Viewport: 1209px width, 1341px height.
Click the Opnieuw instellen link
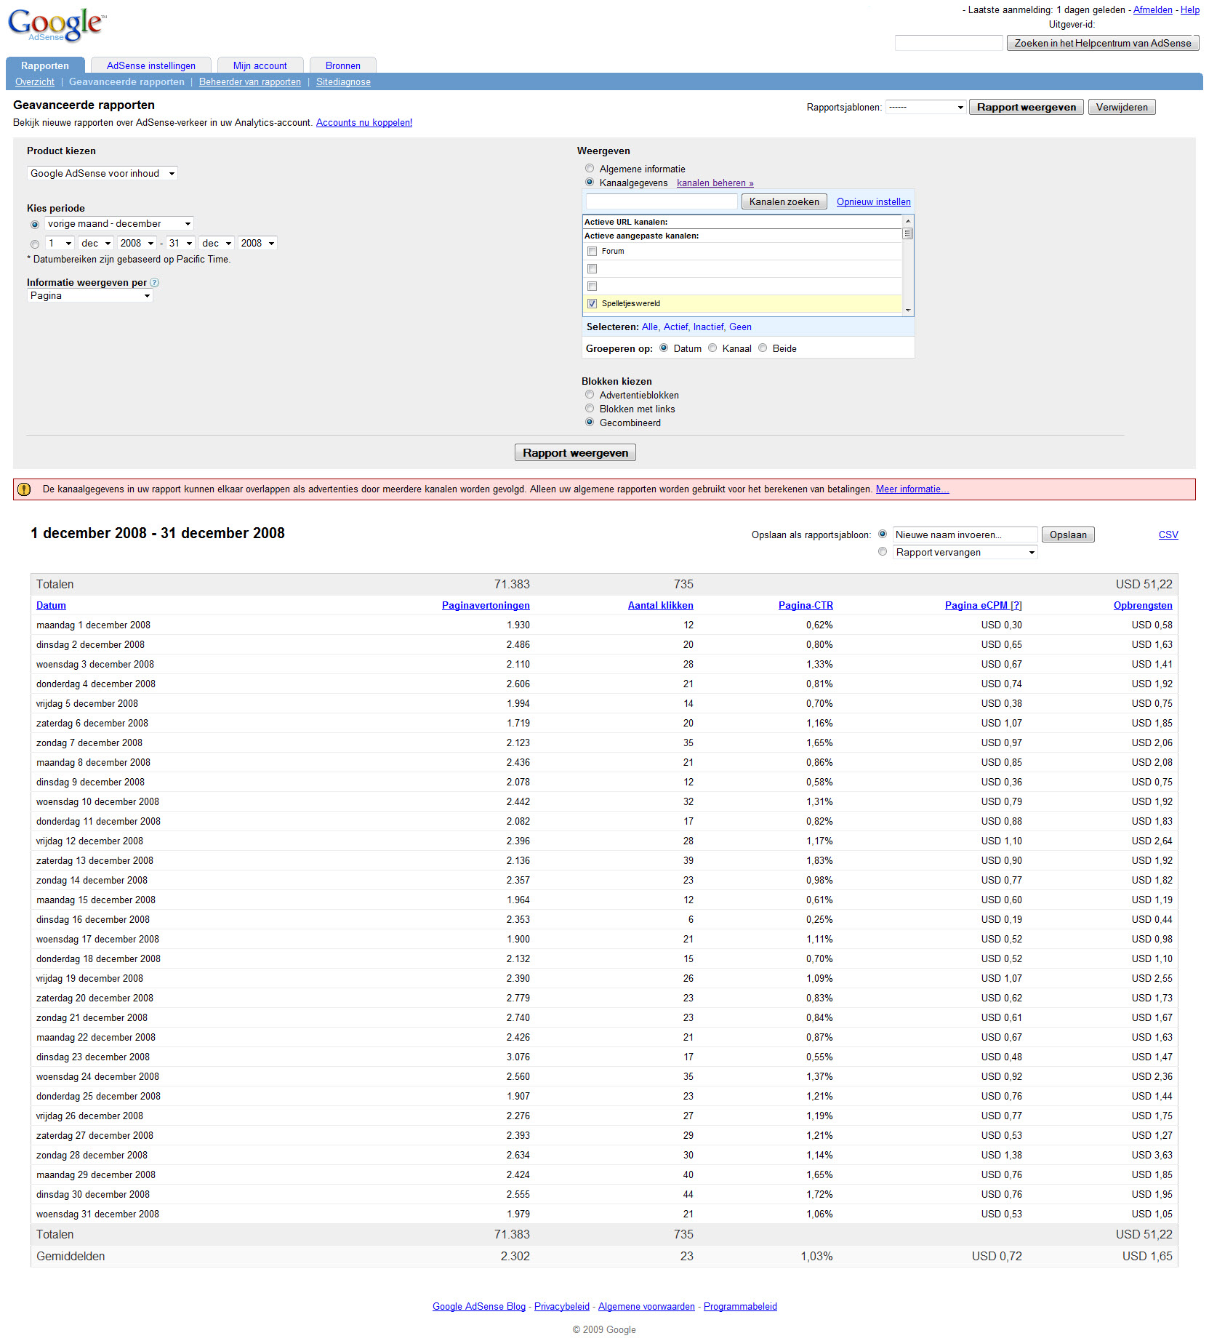pyautogui.click(x=873, y=202)
